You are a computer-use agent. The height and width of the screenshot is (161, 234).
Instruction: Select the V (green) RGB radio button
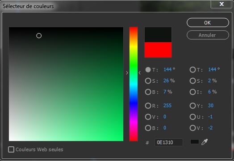(x=148, y=117)
